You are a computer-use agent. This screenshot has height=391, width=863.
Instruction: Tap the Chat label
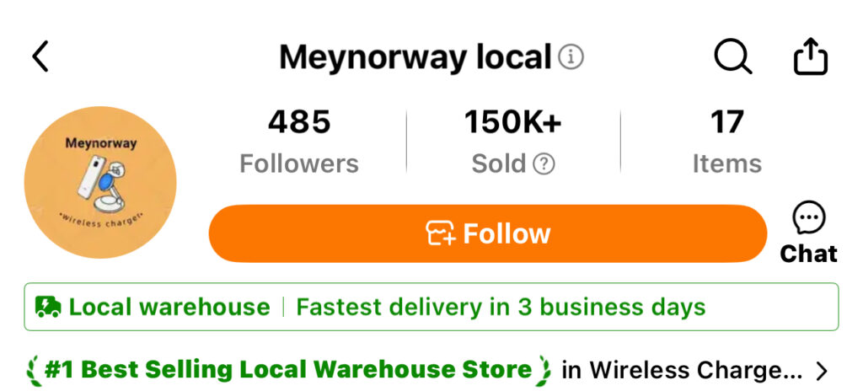click(x=808, y=254)
